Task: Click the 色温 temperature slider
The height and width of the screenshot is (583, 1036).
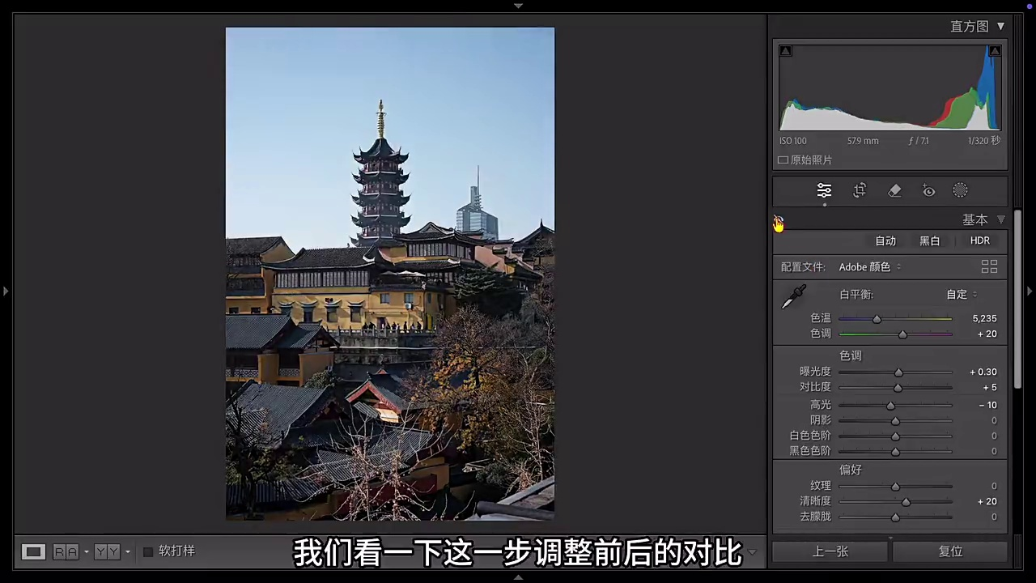Action: pos(895,319)
